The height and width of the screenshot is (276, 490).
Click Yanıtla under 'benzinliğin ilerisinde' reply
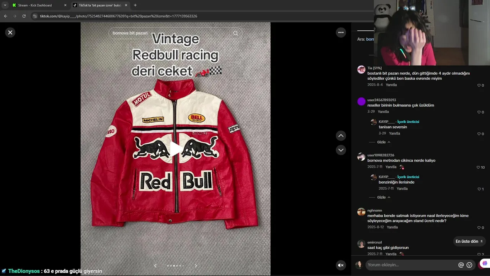coord(402,189)
